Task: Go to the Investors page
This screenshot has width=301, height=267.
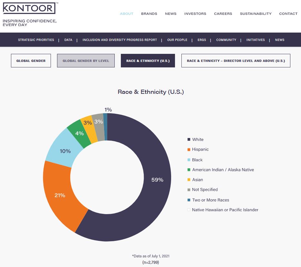Action: pyautogui.click(x=195, y=14)
